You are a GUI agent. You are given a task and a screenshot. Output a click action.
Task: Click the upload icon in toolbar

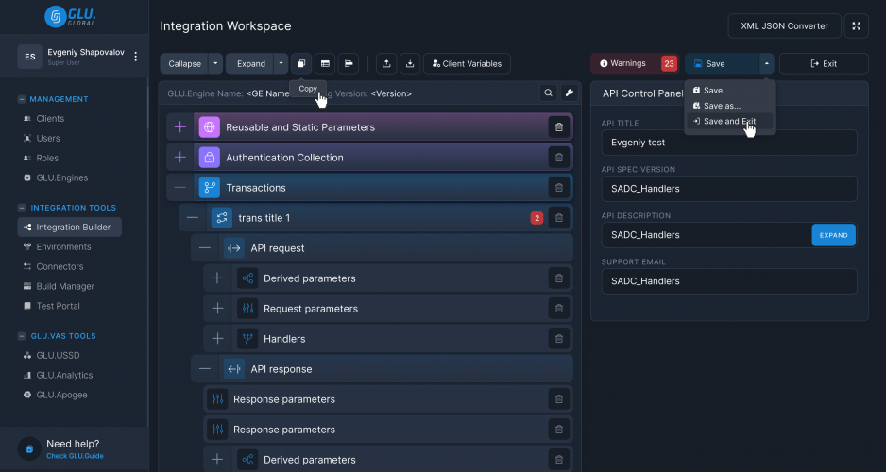point(386,64)
